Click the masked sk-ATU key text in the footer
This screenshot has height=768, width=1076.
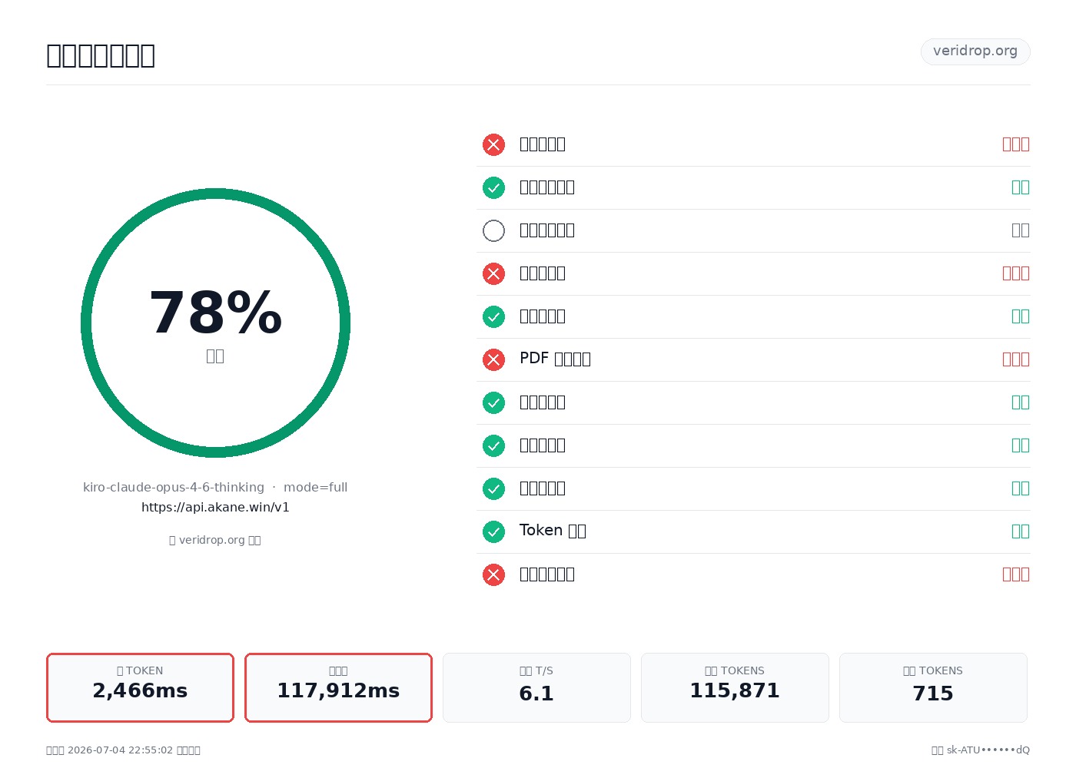[988, 750]
